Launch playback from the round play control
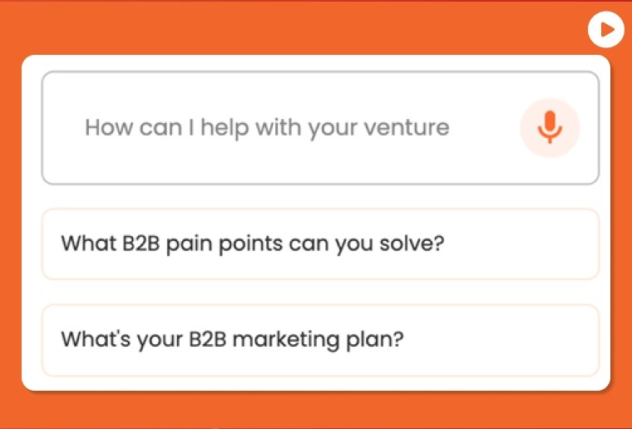The image size is (632, 429). click(605, 29)
